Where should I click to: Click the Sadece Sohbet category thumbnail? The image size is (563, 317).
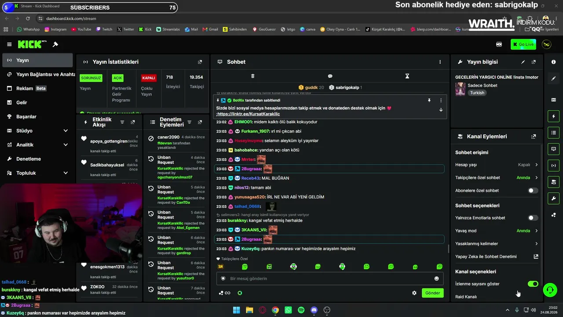click(460, 89)
